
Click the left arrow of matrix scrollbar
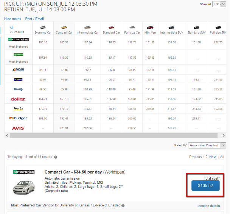[x=7, y=135]
